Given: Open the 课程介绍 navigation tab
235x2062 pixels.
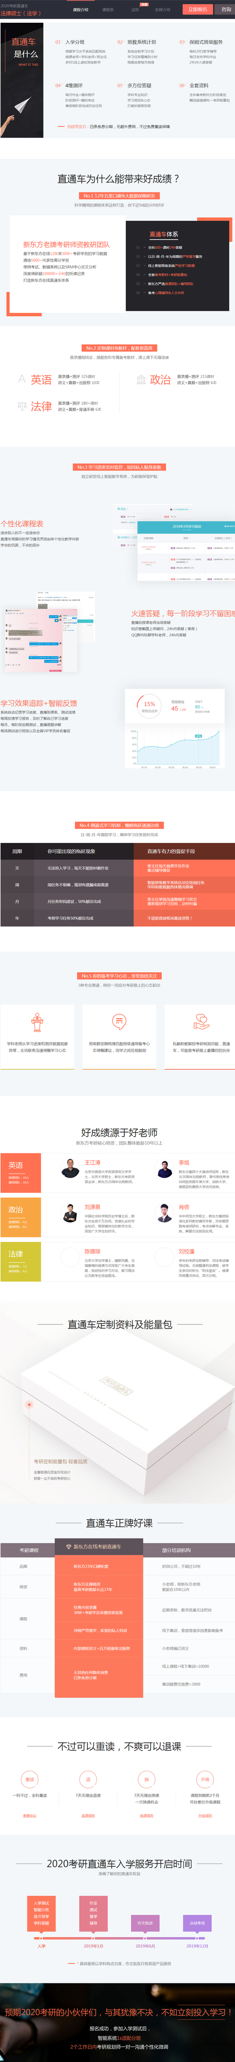Looking at the screenshot, I should pos(80,9).
